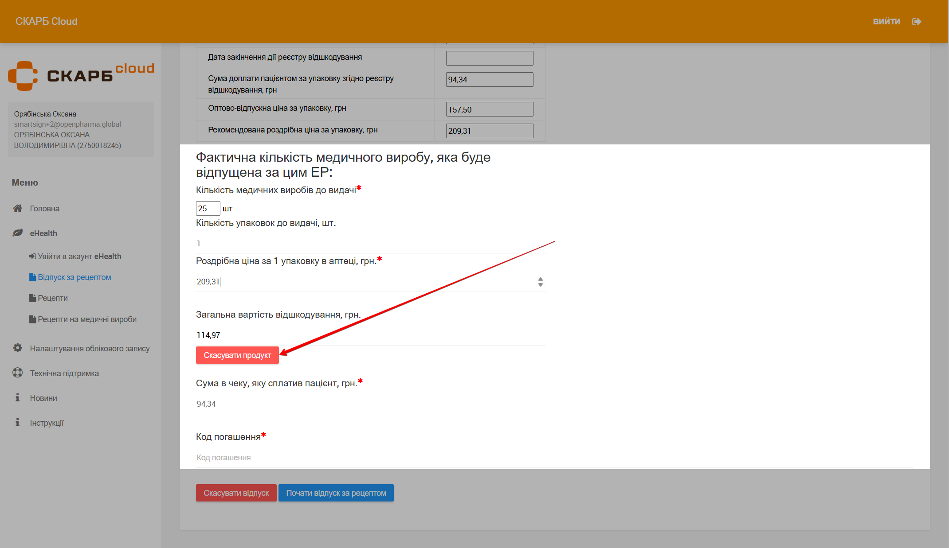Click the СКАРБ cloud logo

click(x=81, y=76)
